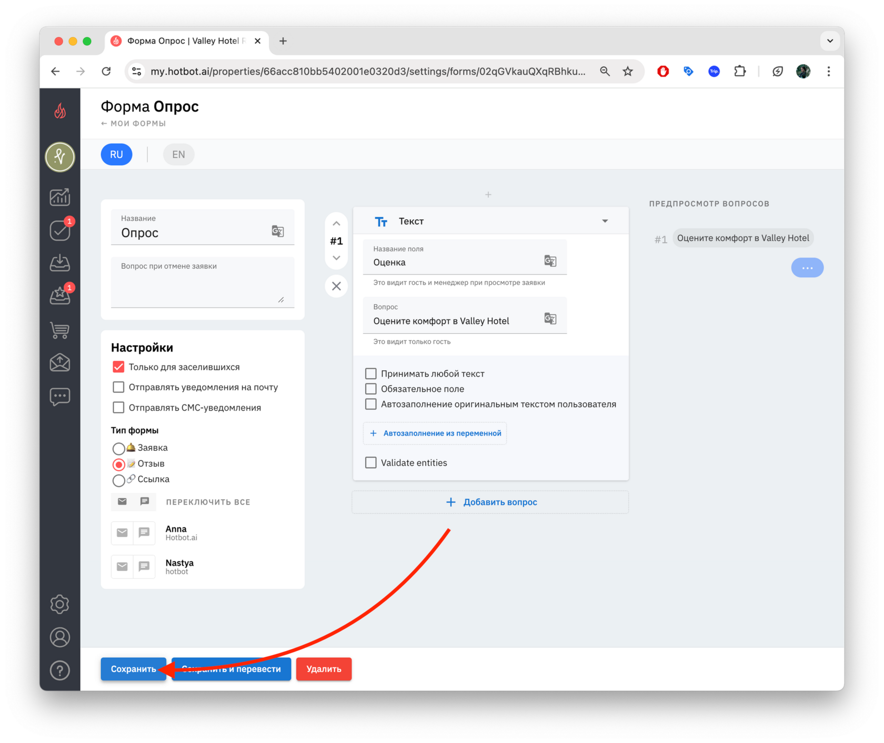Open the analytics chart icon in sidebar
Image resolution: width=884 pixels, height=743 pixels.
coord(60,197)
